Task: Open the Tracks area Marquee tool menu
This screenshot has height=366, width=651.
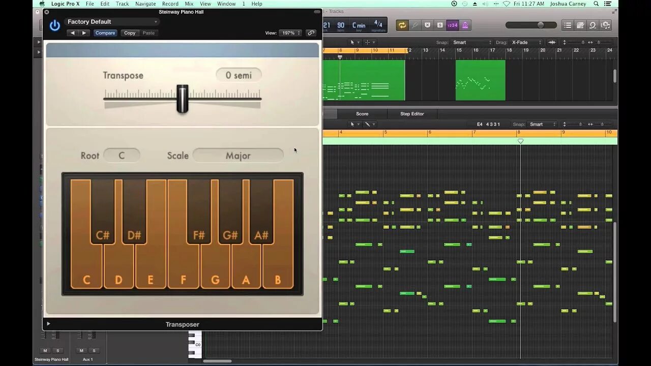Action: click(370, 42)
